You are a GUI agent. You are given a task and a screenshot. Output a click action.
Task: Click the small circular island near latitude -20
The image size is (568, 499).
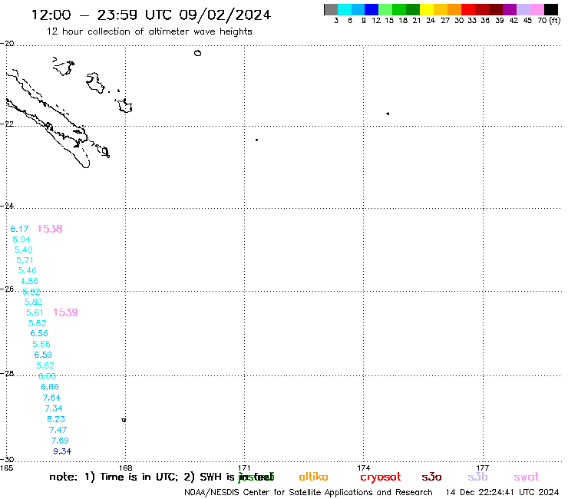point(197,53)
